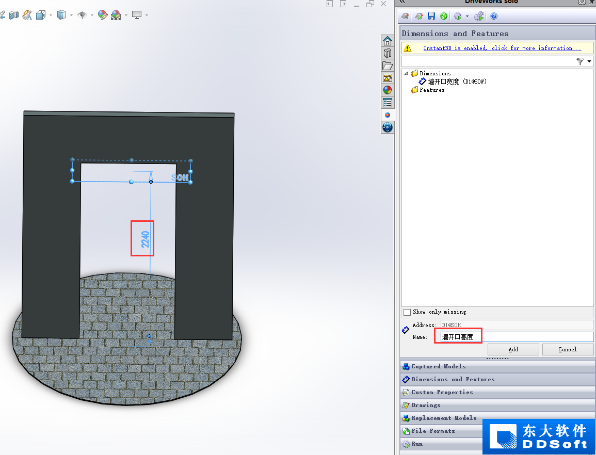Viewport: 596px width, 455px height.
Task: Collapse the Dimensions tree folder
Action: point(406,73)
